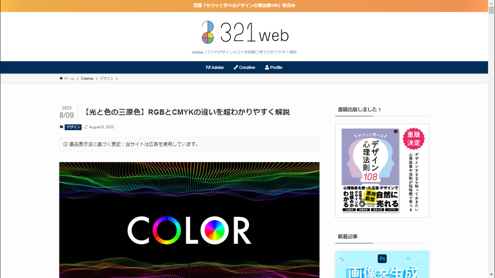Click the refresh icon beside August 9, 2023
This screenshot has height=278, width=495.
[x=86, y=127]
